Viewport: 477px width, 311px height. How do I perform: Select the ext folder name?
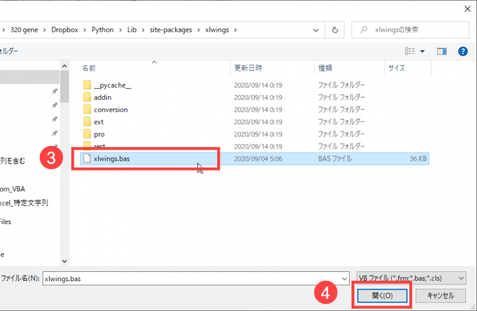click(x=99, y=122)
